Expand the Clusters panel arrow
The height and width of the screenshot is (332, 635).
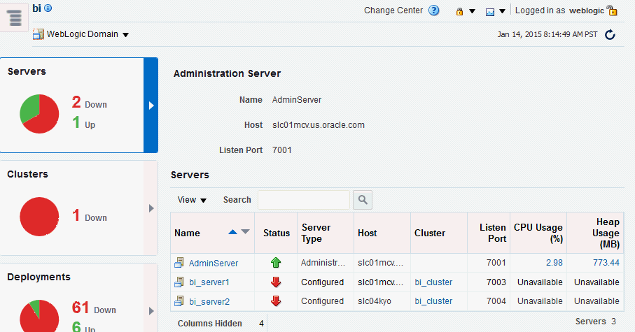[151, 208]
